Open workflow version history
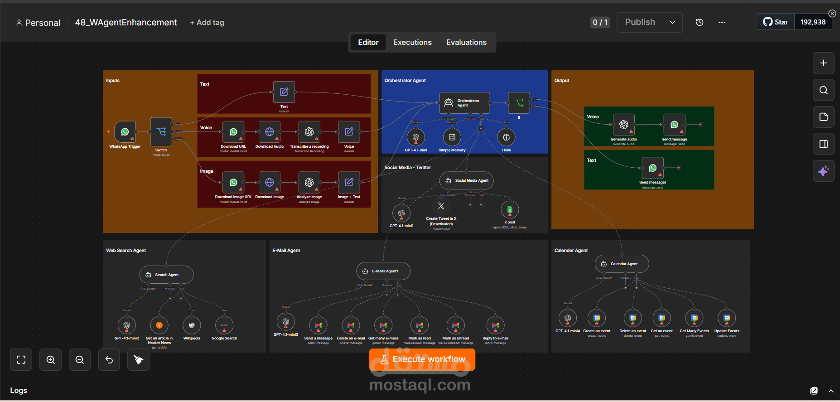Viewport: 840px width, 402px height. 700,22
